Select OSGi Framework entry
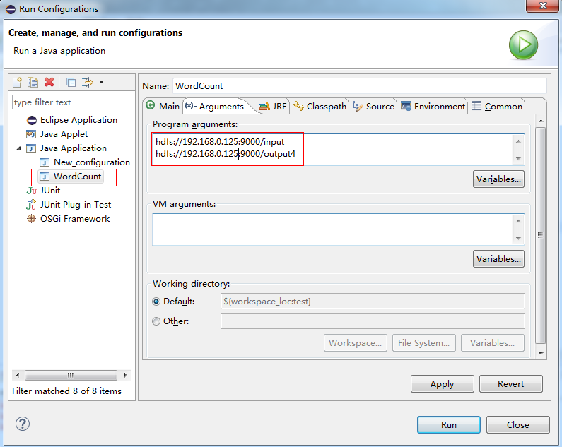Viewport: 562px width, 447px height. (75, 219)
